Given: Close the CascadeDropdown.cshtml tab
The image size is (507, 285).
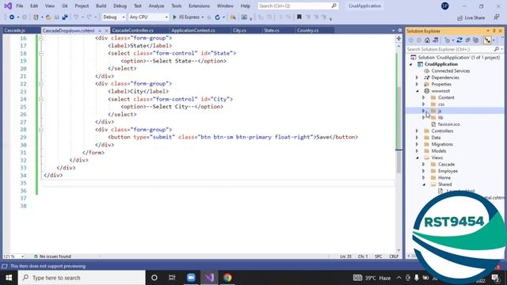Looking at the screenshot, I should 106,31.
